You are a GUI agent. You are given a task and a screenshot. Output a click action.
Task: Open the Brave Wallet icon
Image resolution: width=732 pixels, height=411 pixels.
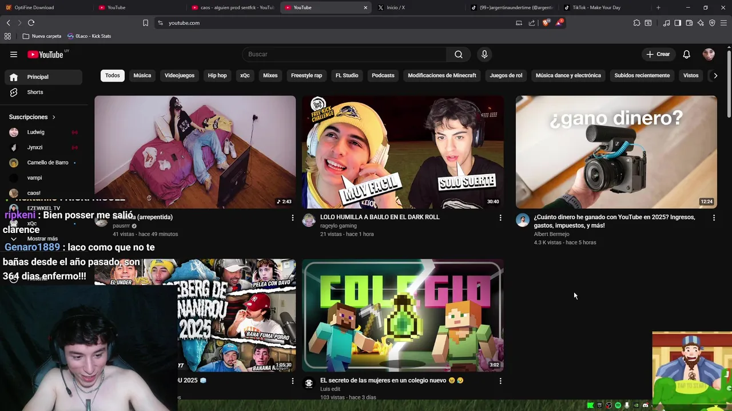689,23
